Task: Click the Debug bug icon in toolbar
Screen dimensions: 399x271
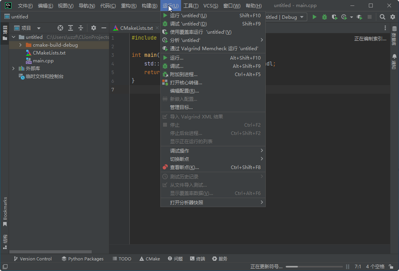Action: [x=325, y=17]
